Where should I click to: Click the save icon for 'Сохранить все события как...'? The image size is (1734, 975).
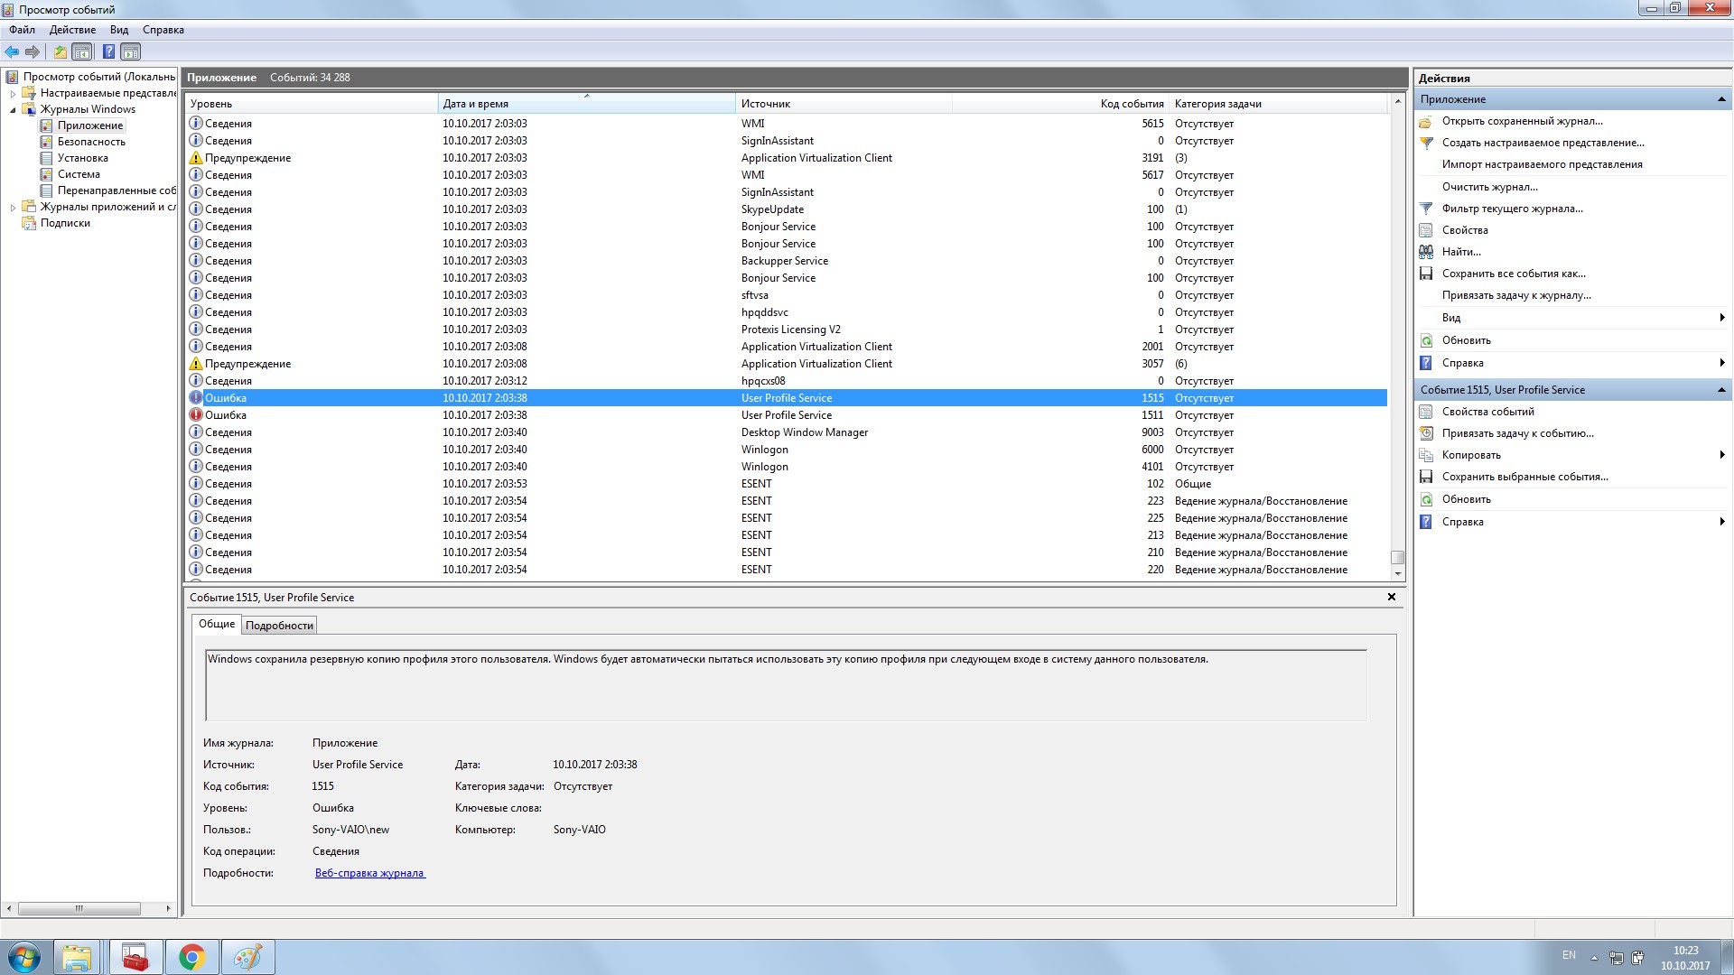click(x=1426, y=274)
